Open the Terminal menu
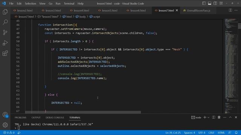 click(x=69, y=3)
